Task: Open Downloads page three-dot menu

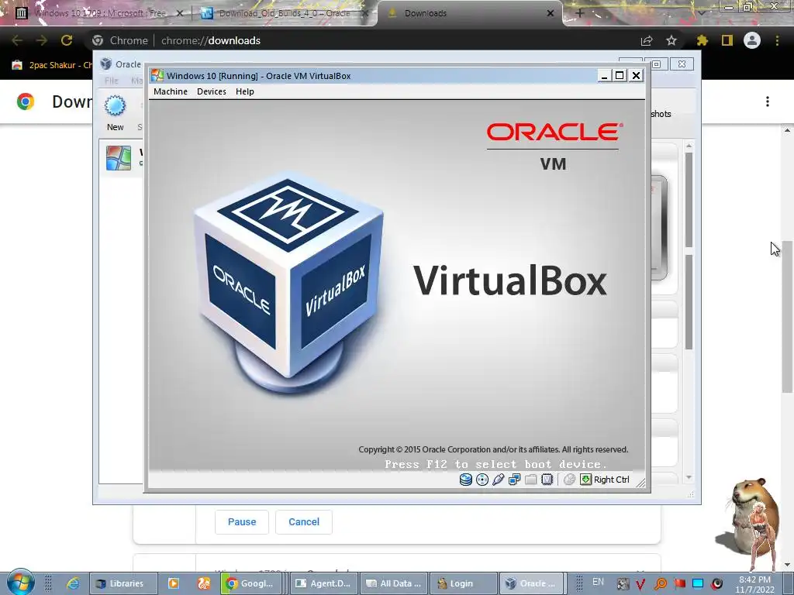Action: (x=768, y=101)
